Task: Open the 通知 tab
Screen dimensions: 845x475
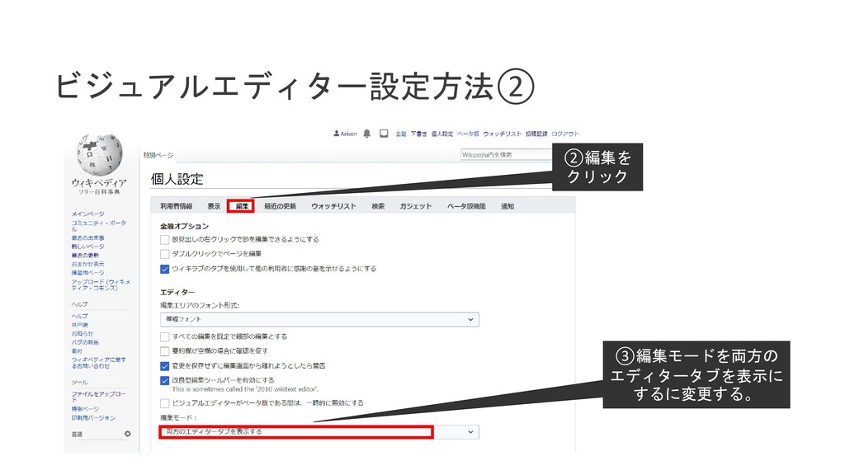Action: coord(507,206)
